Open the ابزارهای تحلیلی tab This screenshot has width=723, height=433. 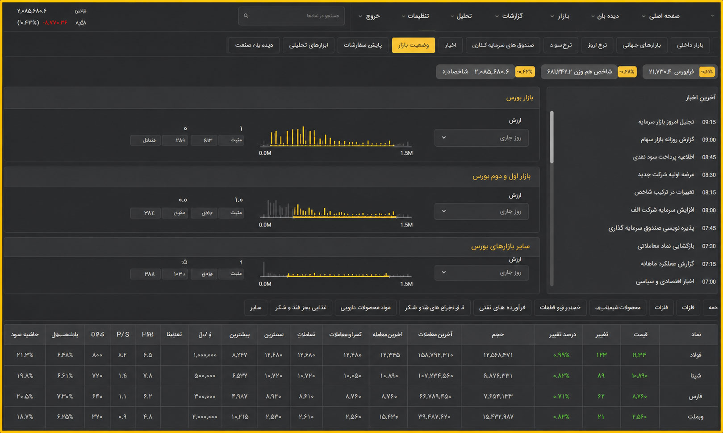309,45
